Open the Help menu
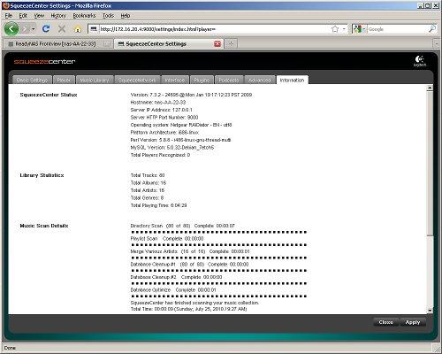 click(126, 16)
